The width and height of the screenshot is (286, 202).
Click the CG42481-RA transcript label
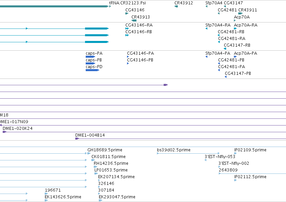point(232,39)
